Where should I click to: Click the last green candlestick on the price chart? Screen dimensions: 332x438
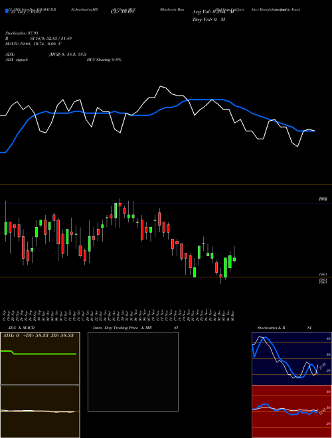pyautogui.click(x=234, y=259)
